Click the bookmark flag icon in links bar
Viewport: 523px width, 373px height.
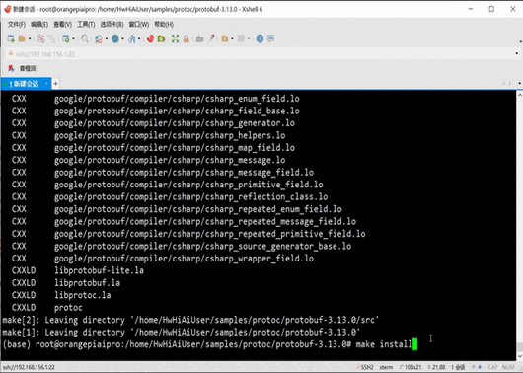[11, 68]
